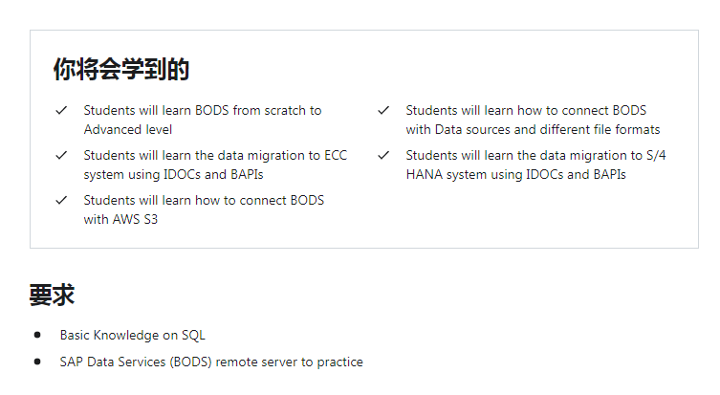Click 'Advanced level' line of first item

pyautogui.click(x=128, y=129)
